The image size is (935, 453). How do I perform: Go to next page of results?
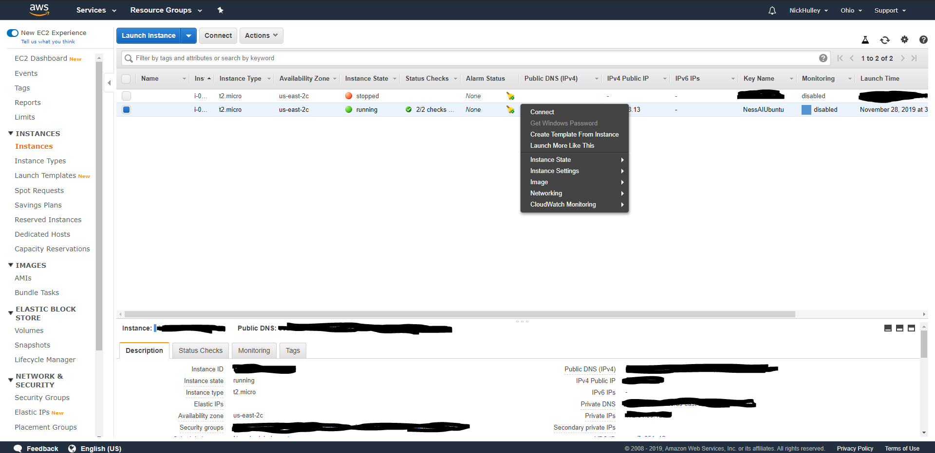[902, 58]
